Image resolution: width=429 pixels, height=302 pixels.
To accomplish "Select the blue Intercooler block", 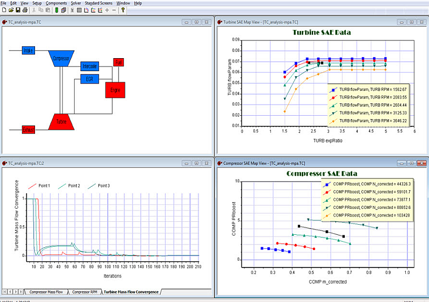I will tap(89, 66).
